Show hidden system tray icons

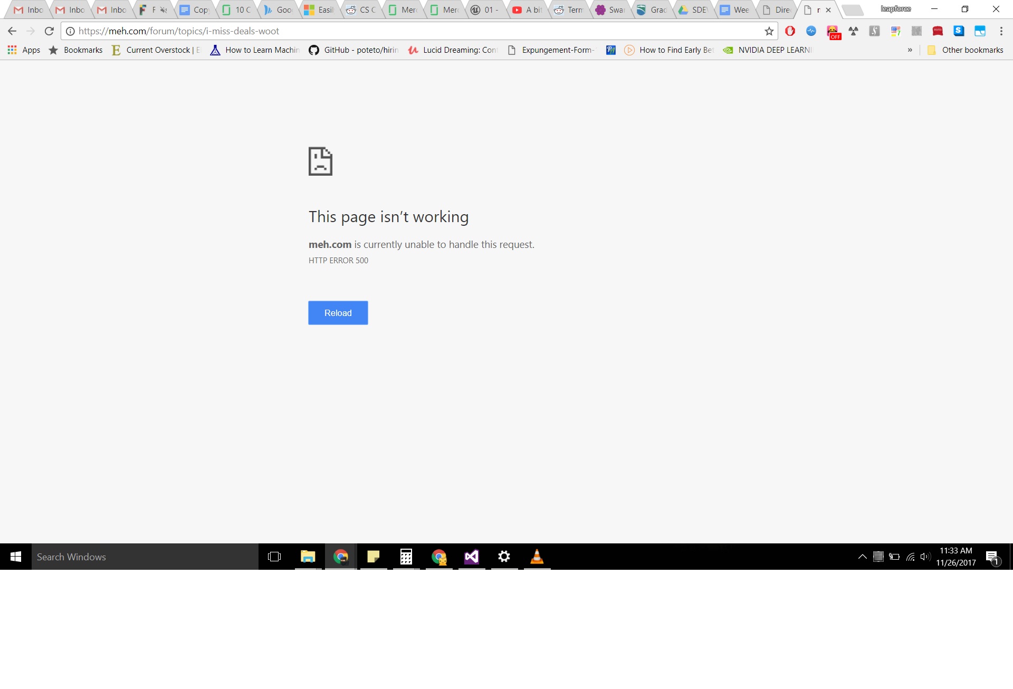(x=862, y=557)
